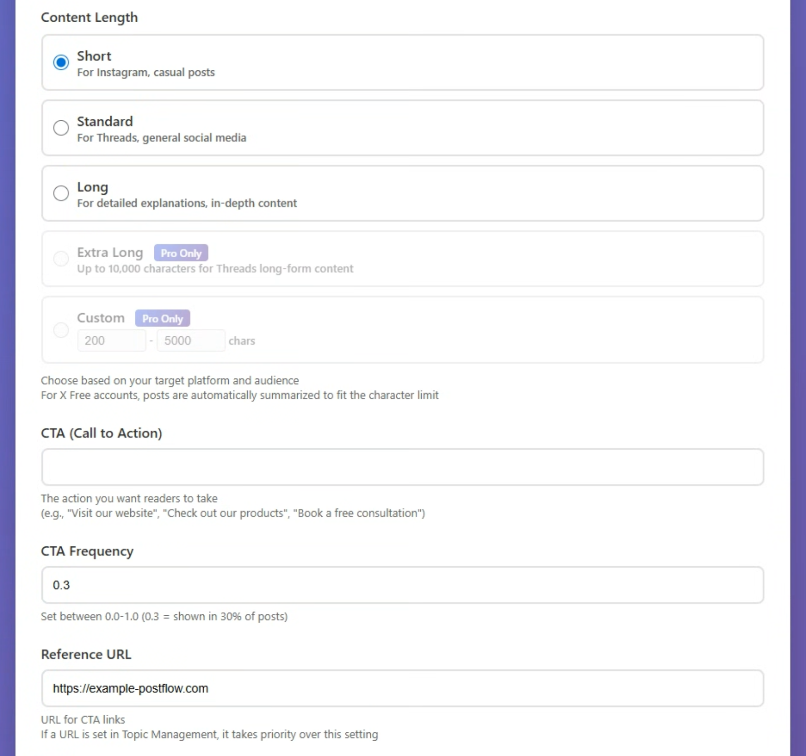Select the Extra Long content length option
The height and width of the screenshot is (756, 806).
(61, 259)
